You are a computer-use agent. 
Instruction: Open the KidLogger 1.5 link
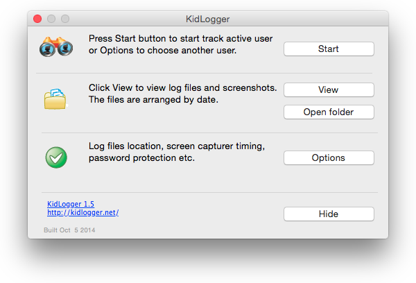click(x=71, y=204)
